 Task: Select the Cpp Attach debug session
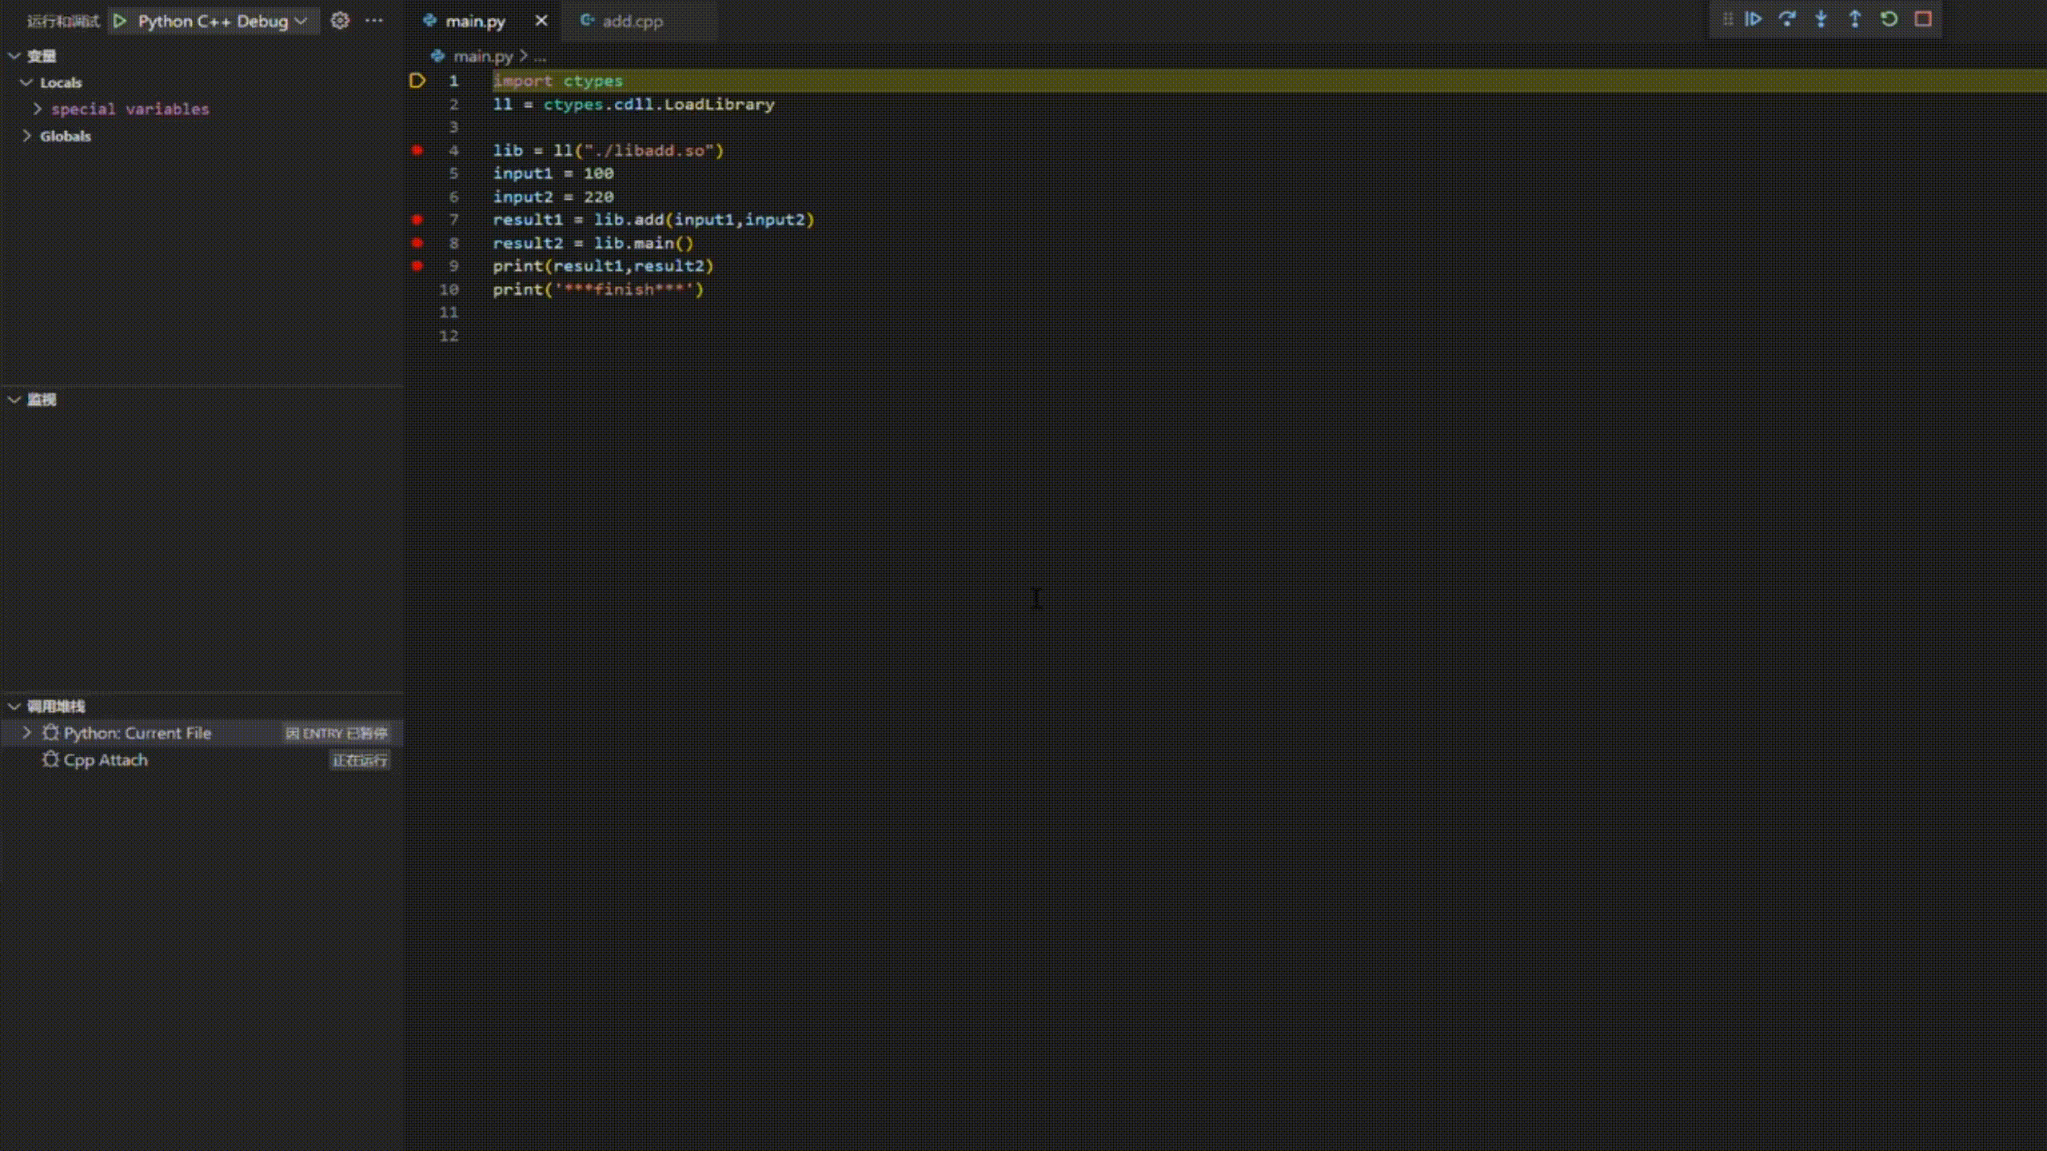106,760
